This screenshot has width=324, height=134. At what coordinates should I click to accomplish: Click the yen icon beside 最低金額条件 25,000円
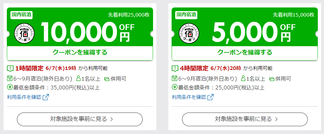[x=175, y=87]
